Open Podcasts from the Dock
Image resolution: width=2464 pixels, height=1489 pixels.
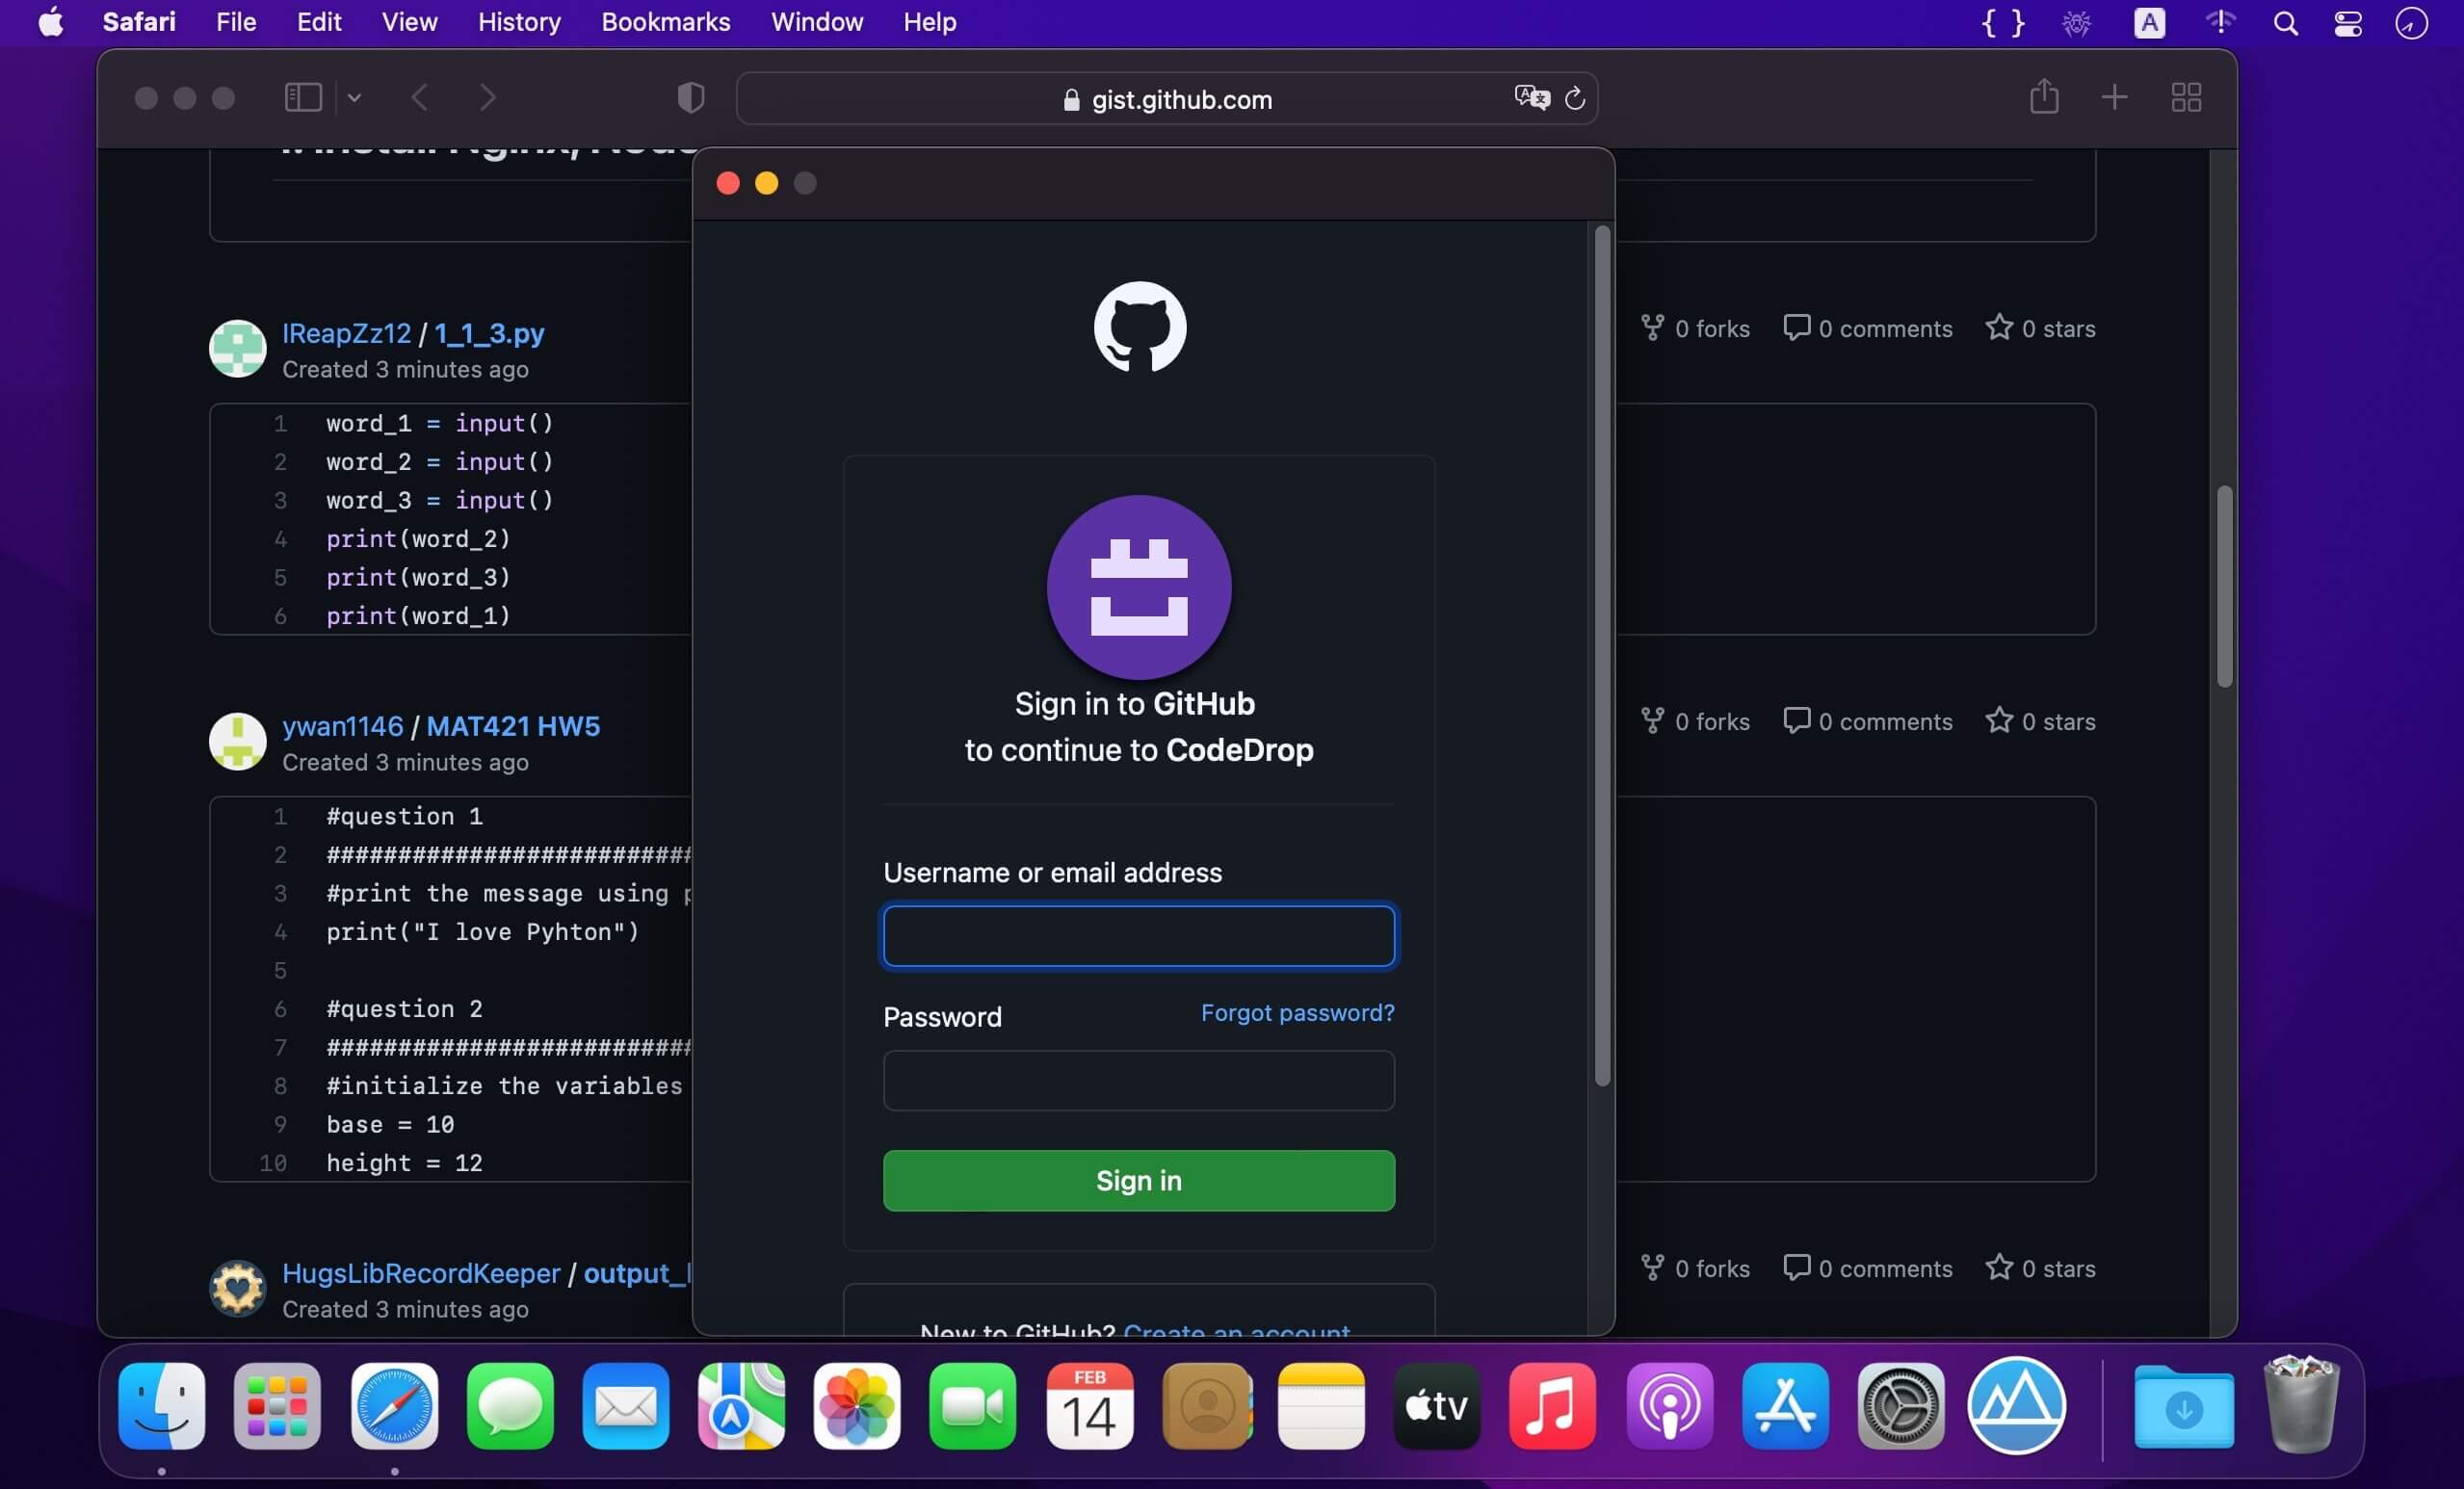[1669, 1405]
